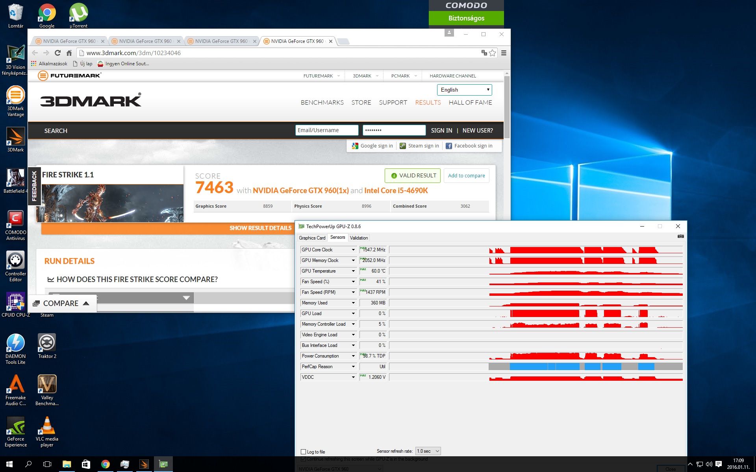This screenshot has height=472, width=756.
Task: Click Steam sign in link
Action: (419, 146)
